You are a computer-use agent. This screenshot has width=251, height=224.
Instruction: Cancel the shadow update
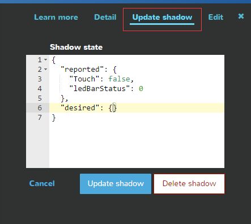point(42,183)
